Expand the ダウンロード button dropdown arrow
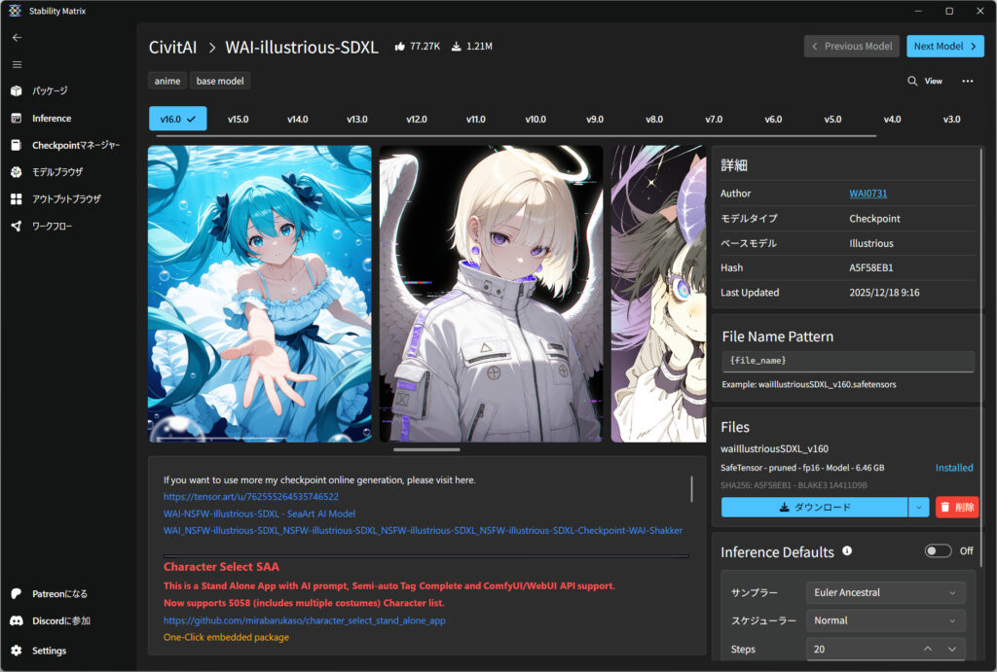 (918, 507)
